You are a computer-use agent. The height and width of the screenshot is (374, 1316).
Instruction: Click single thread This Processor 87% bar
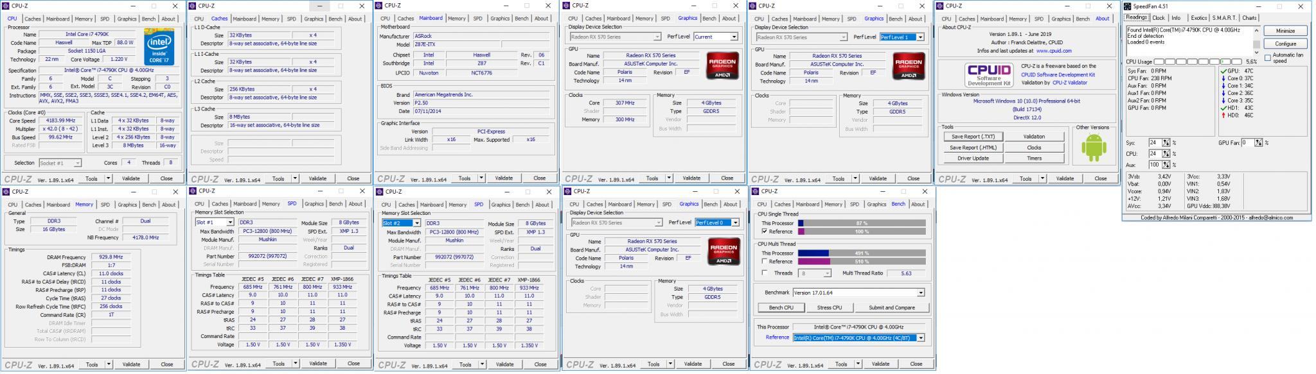(862, 223)
